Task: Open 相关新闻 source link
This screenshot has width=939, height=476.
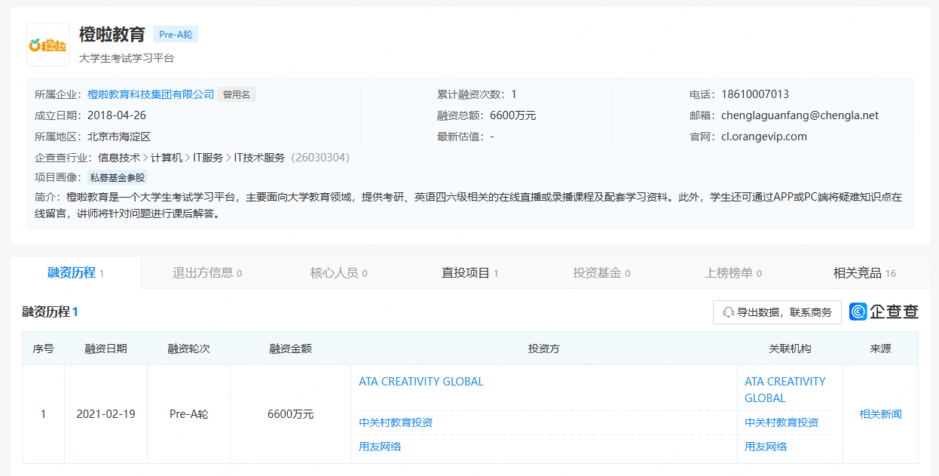Action: coord(880,414)
